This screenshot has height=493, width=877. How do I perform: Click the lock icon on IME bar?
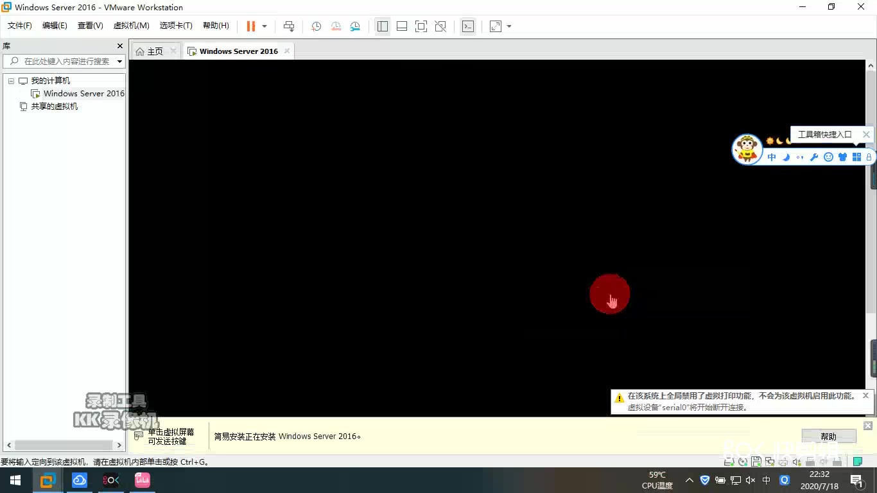(869, 157)
